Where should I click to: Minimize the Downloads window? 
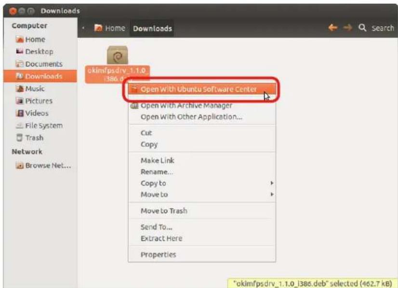22,11
